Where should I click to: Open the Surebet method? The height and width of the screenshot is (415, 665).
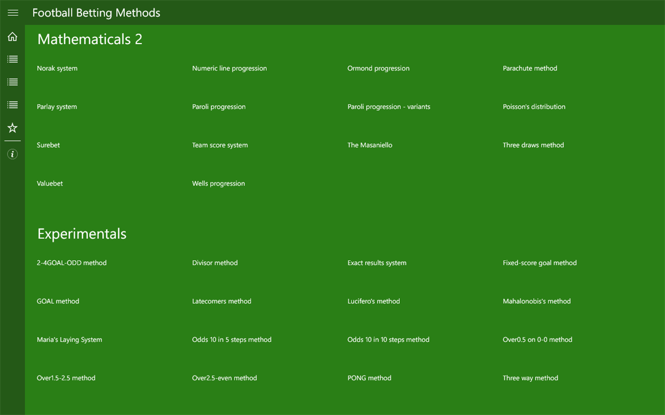click(x=48, y=145)
